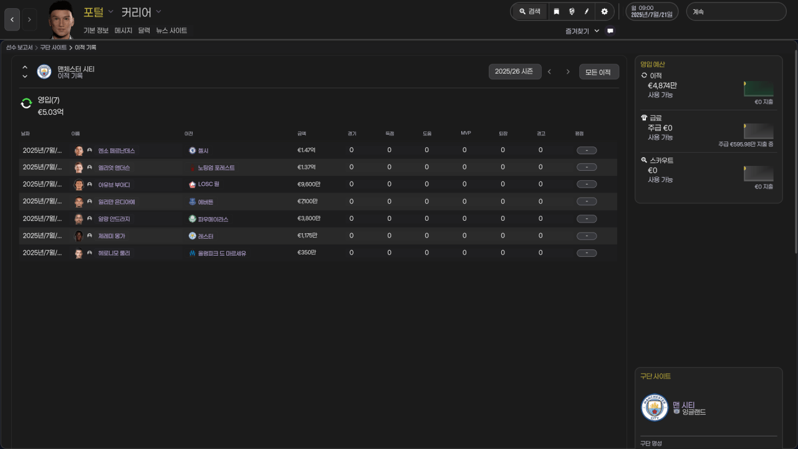Click the 올랭피크 드 마르세유 badge icon
The image size is (798, 449).
click(x=192, y=253)
